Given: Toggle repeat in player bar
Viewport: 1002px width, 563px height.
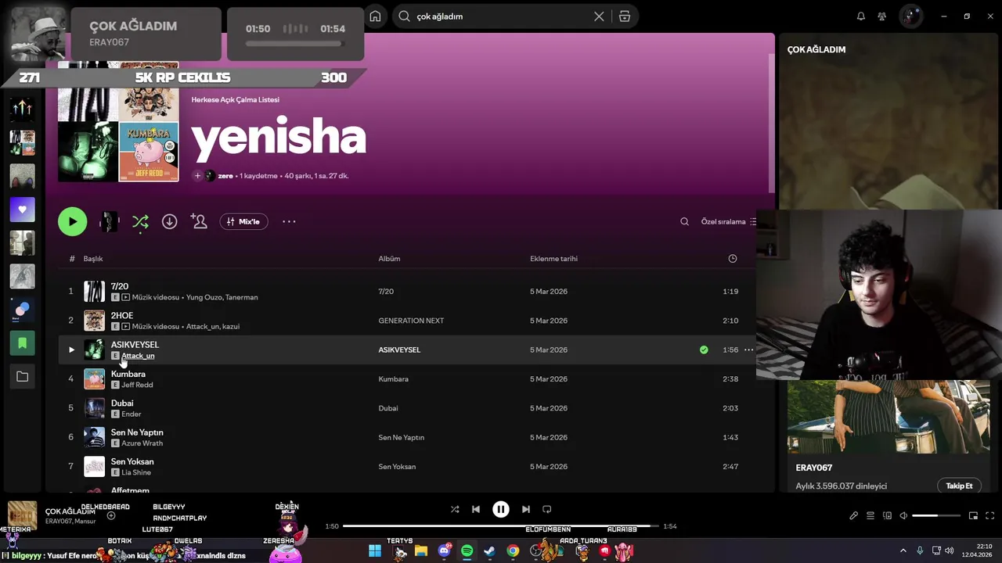Looking at the screenshot, I should pyautogui.click(x=547, y=509).
